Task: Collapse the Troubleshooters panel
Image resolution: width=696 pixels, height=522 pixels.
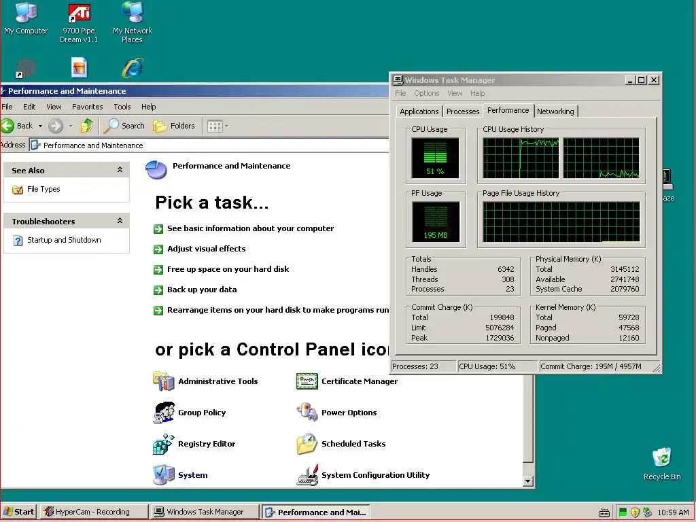Action: 120,221
